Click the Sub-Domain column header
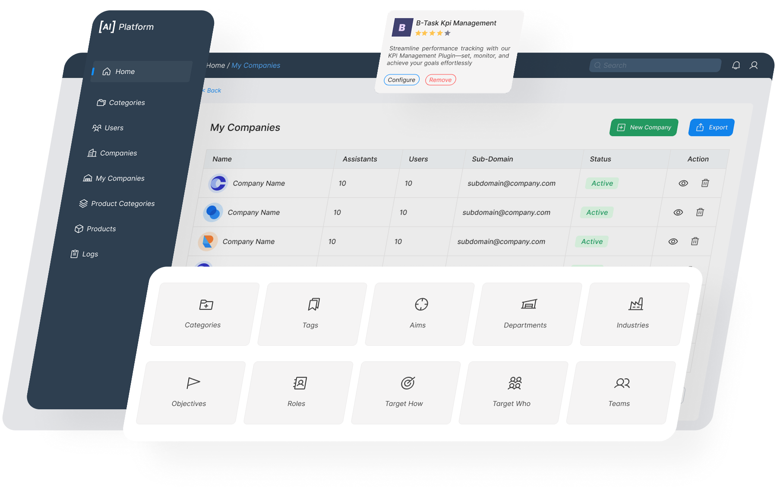Screen dimensions: 777x496 click(493, 159)
